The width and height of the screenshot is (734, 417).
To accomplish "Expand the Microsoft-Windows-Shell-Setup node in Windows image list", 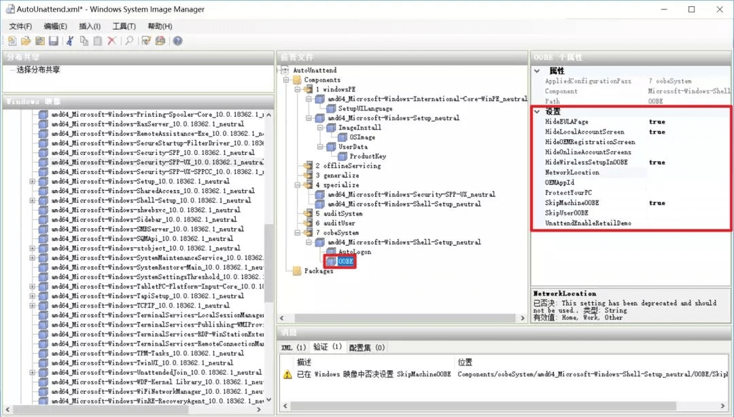I will 32,200.
